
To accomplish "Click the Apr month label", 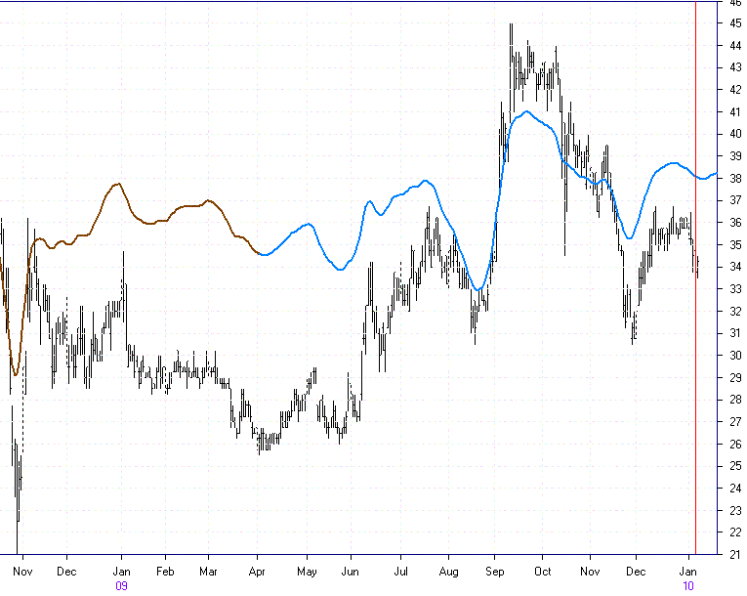I will pos(258,571).
